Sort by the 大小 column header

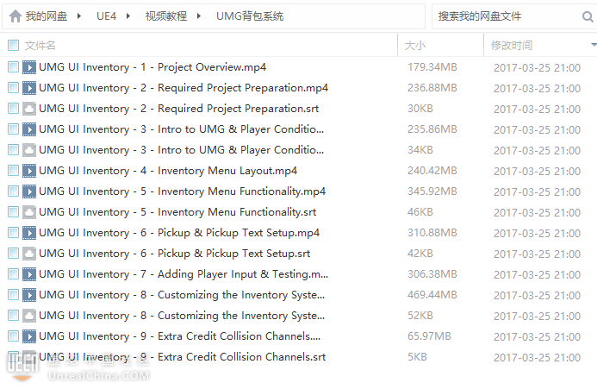click(x=415, y=46)
